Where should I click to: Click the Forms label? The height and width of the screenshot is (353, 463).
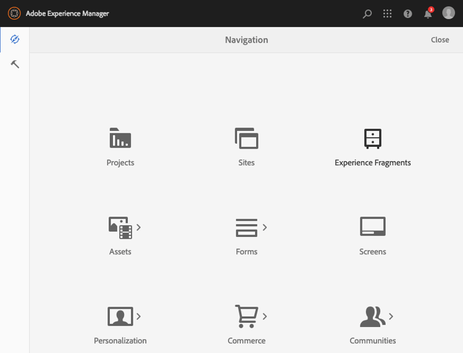click(x=246, y=252)
